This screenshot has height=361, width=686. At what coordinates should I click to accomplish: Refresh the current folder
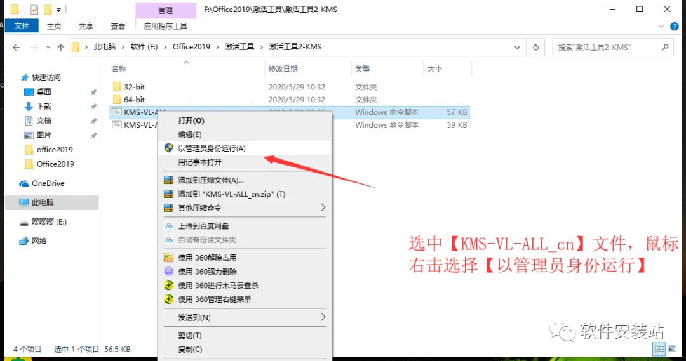(536, 47)
